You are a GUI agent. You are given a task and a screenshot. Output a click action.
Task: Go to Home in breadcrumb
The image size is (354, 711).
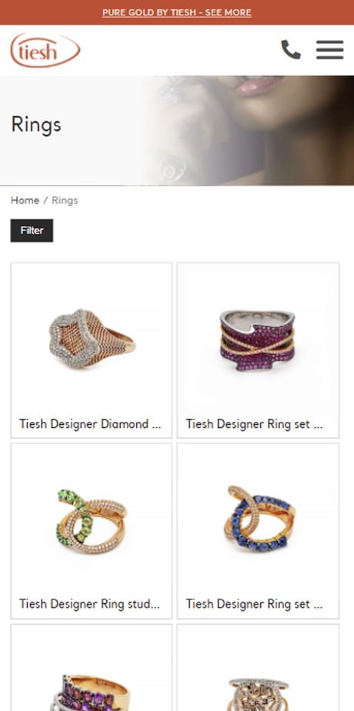coord(25,200)
